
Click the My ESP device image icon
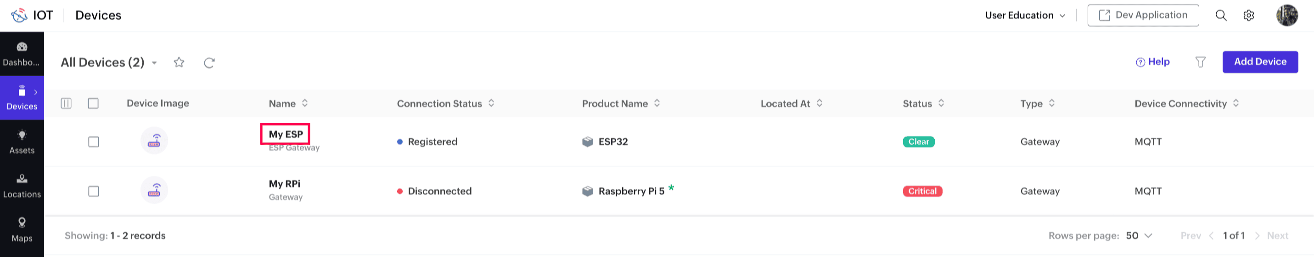coord(154,141)
